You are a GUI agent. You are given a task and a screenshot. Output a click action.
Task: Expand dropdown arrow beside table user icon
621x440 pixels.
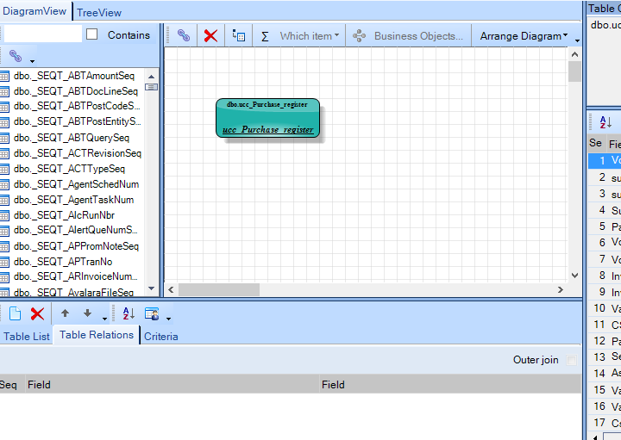(x=169, y=319)
